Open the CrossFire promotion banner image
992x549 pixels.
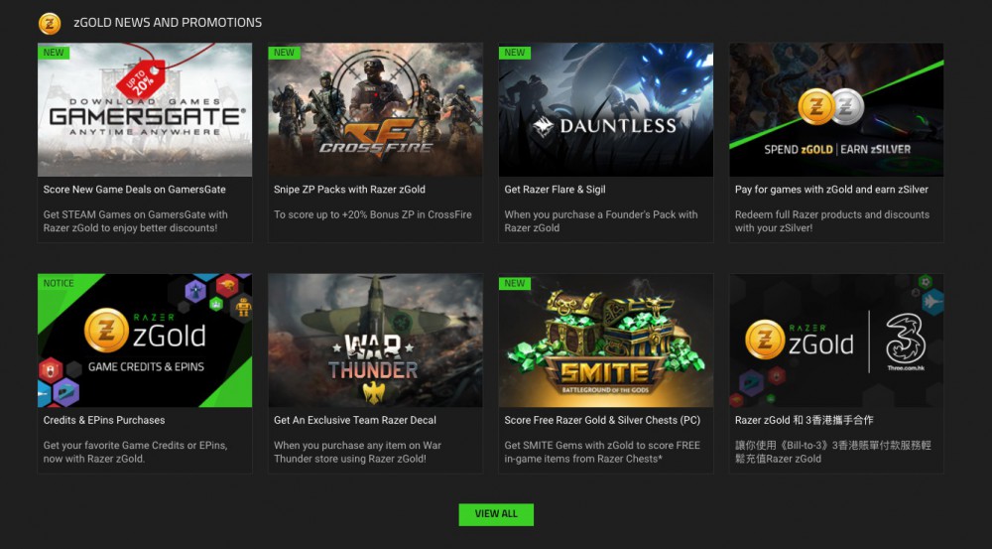[375, 110]
